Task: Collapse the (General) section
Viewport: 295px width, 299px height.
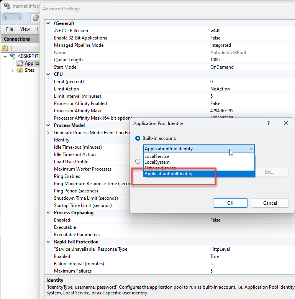Action: coord(48,23)
